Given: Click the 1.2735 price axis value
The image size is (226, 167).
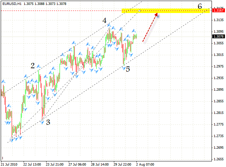Looking at the screenshot, I should 219,136.
